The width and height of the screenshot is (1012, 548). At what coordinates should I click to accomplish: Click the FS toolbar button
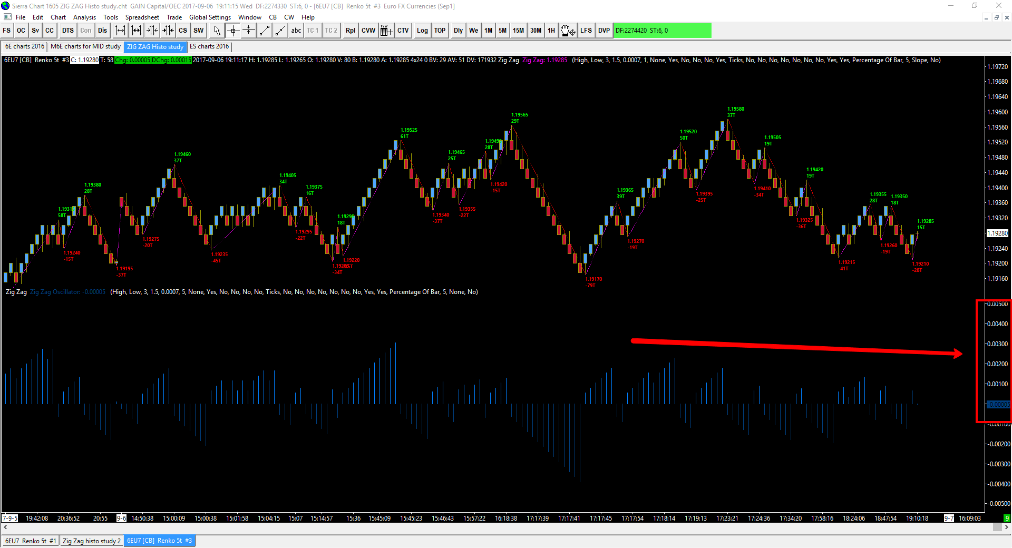coord(7,31)
